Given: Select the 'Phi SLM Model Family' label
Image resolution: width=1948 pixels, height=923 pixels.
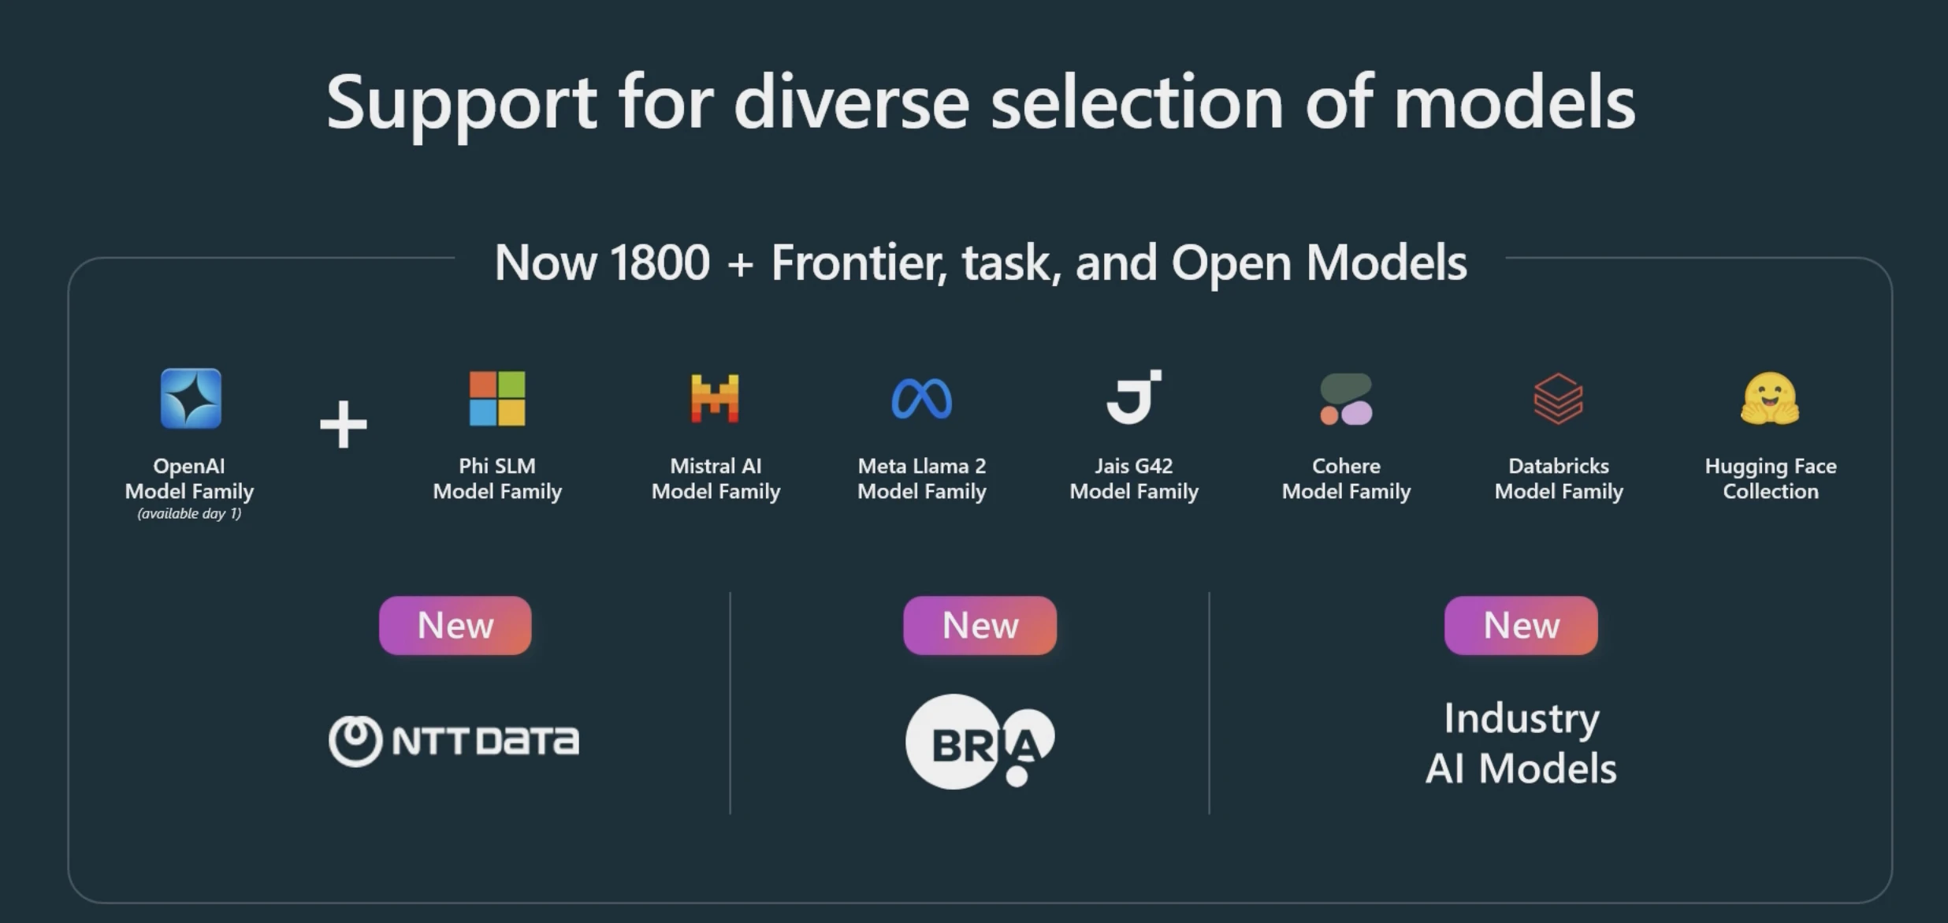Looking at the screenshot, I should (497, 478).
